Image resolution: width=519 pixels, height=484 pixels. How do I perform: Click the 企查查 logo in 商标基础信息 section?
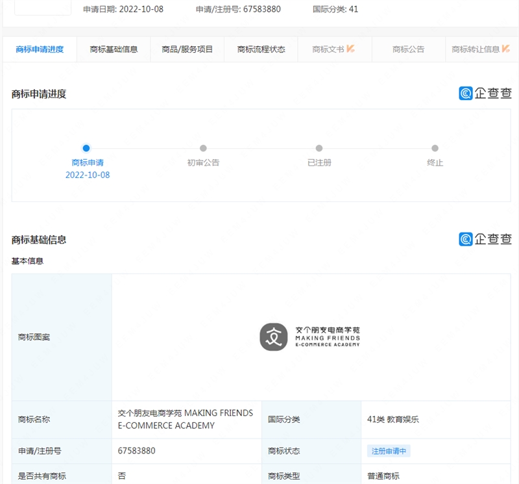(x=485, y=239)
